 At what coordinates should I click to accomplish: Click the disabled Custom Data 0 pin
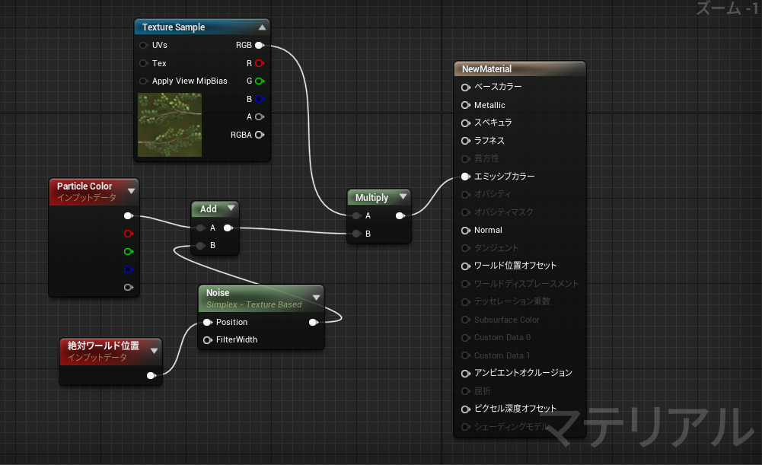click(x=466, y=338)
